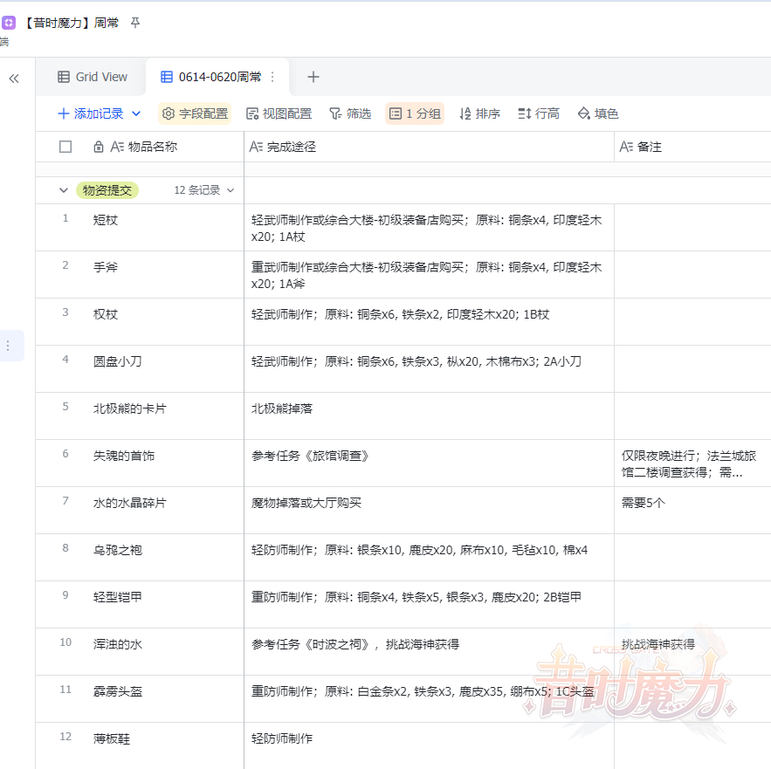
Task: Click the 权杖 crafting route cell
Action: click(430, 321)
